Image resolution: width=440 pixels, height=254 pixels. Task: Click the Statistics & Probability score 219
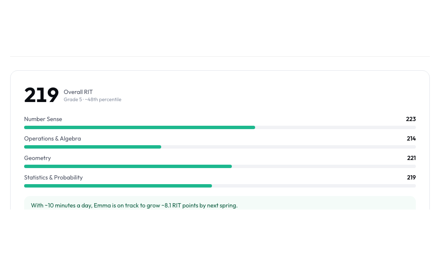point(411,178)
